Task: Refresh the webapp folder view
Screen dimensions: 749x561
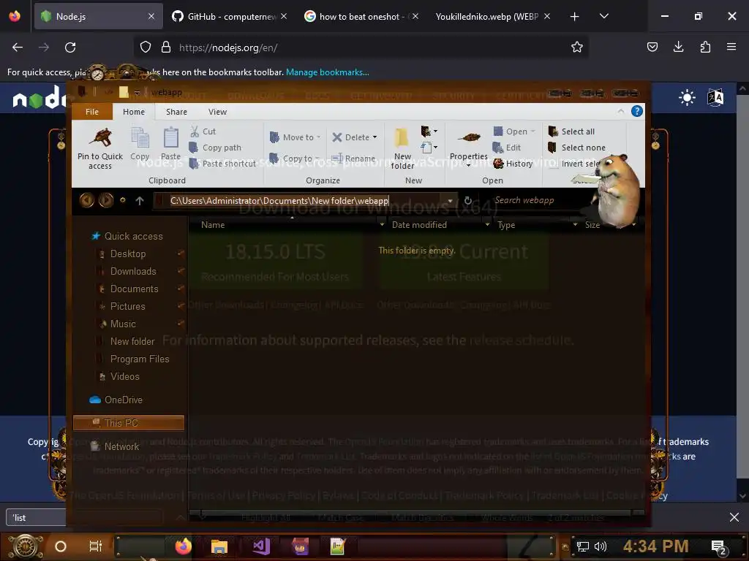Action: (x=468, y=200)
